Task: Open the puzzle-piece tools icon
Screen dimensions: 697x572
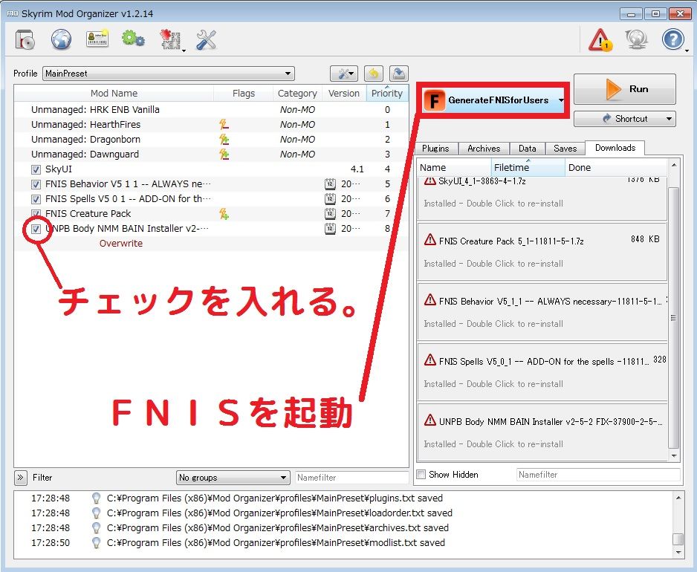Action: pos(171,39)
